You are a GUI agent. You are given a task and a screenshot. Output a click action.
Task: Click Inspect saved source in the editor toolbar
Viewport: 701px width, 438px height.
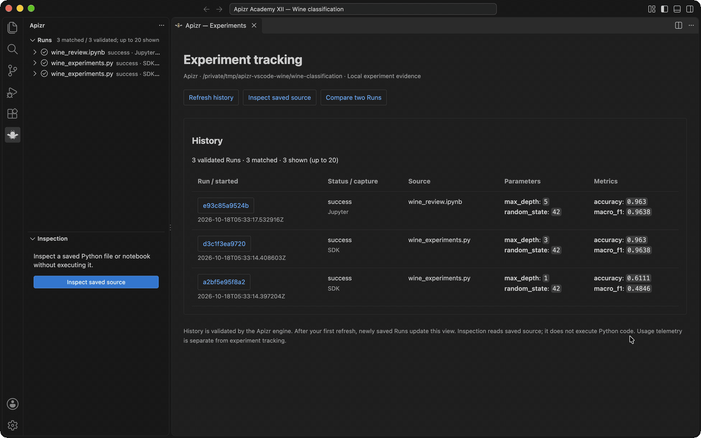pos(279,97)
